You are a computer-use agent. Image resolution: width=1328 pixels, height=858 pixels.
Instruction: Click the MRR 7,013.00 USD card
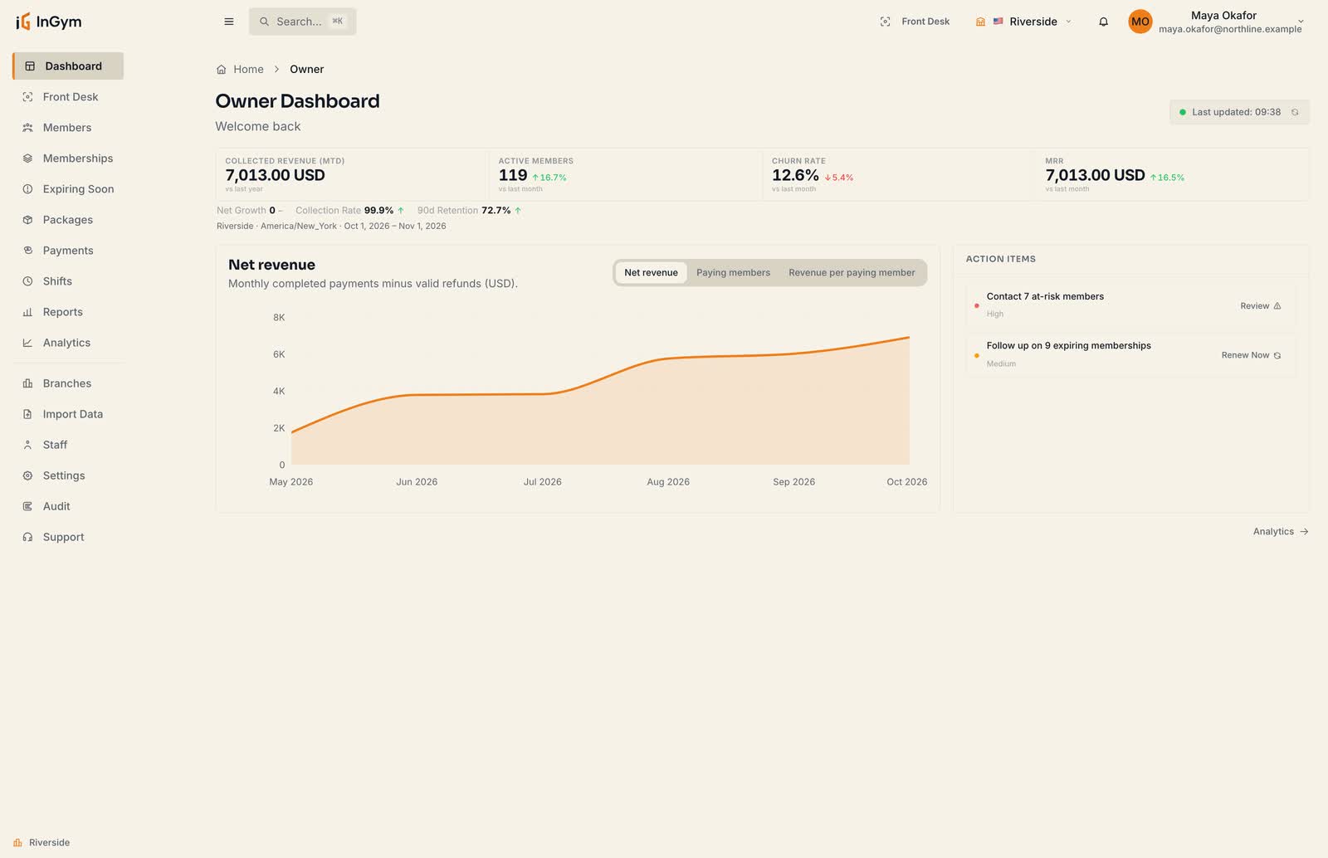[1172, 175]
